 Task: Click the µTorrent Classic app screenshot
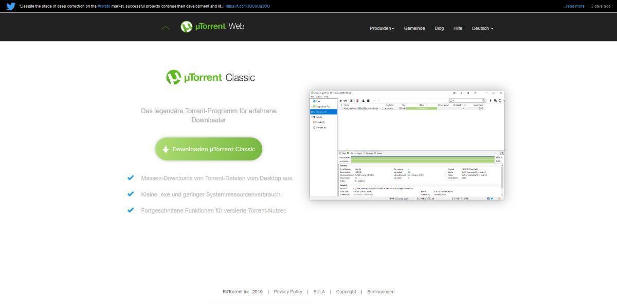[407, 145]
